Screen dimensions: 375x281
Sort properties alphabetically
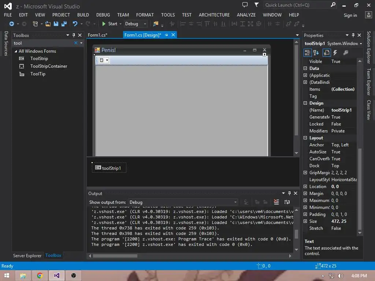click(316, 53)
